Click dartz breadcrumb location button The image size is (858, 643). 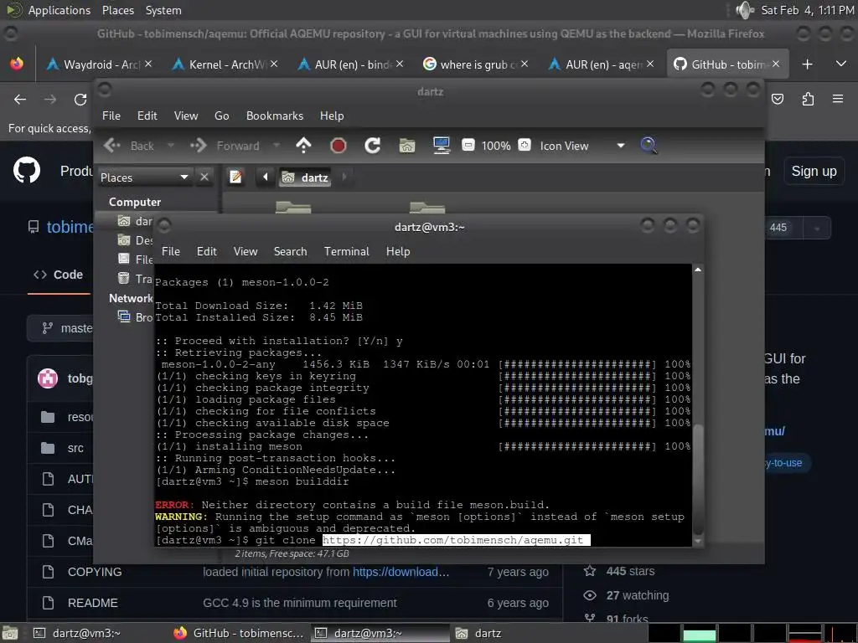click(305, 177)
